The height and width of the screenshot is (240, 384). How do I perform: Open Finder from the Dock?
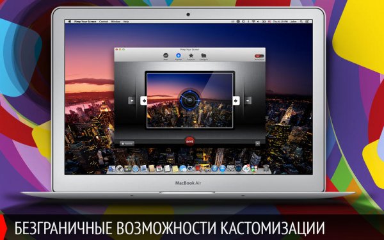click(111, 168)
